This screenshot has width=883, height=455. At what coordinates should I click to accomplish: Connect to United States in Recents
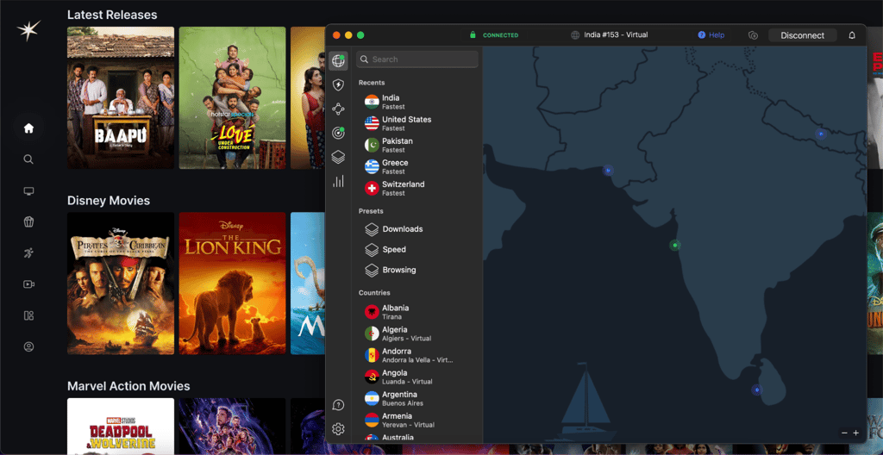click(x=416, y=123)
